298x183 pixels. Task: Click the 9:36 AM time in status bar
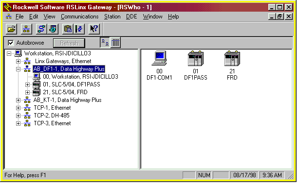(272, 175)
